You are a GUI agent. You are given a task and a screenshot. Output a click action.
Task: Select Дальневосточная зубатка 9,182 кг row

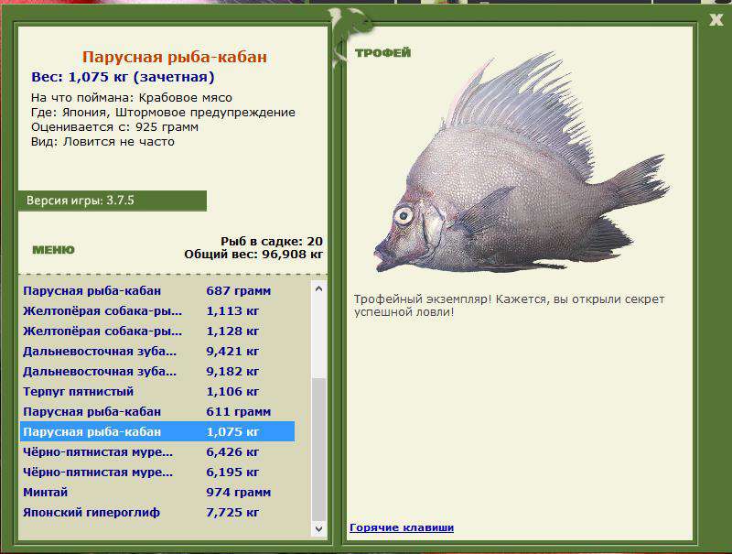click(157, 372)
